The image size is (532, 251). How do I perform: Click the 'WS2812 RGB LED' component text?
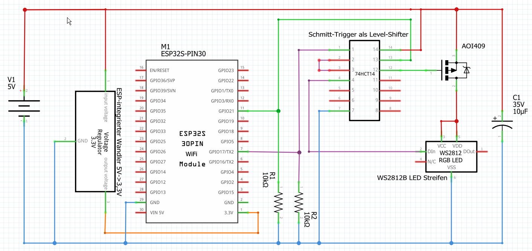(450, 156)
